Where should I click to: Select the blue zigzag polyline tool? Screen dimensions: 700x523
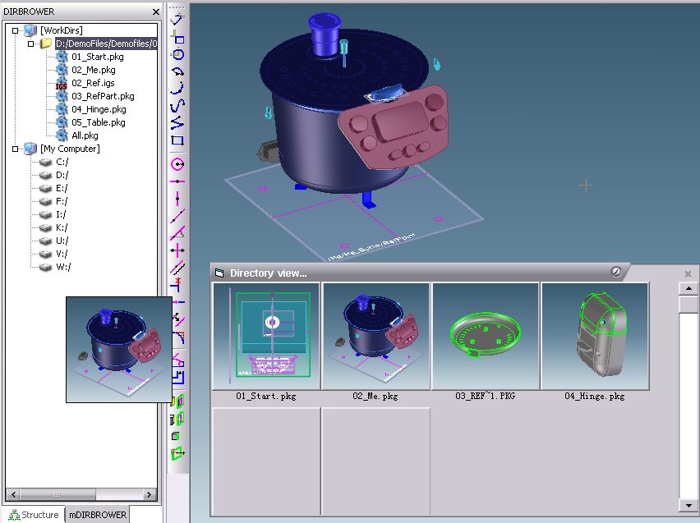[177, 122]
